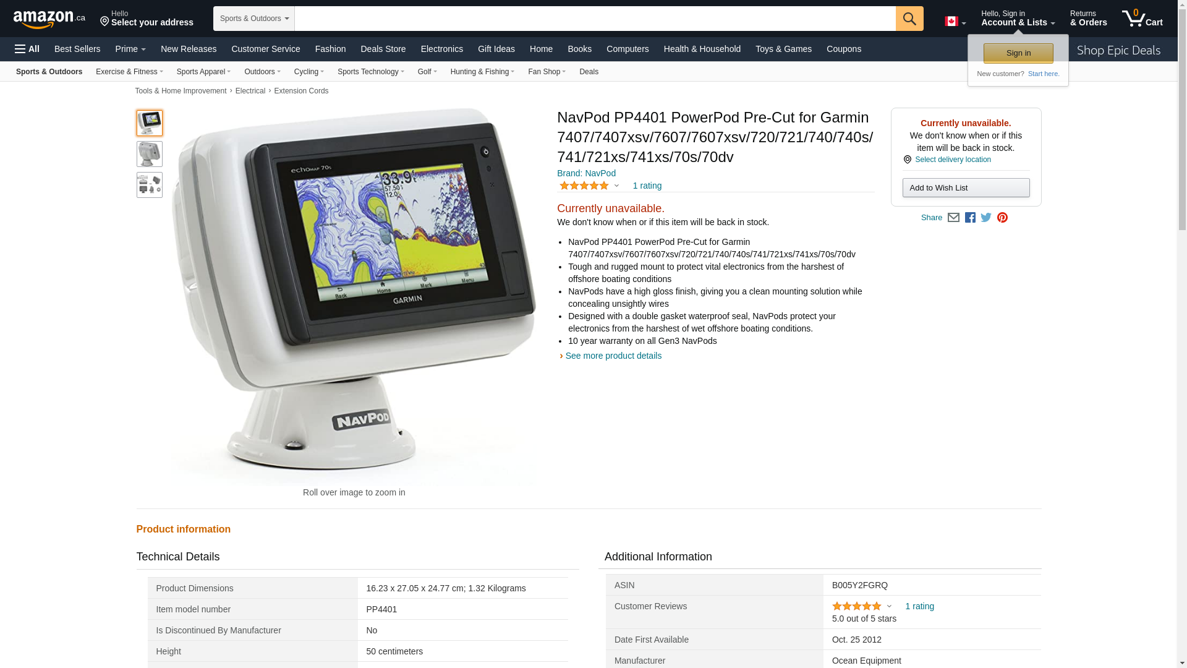Open the shopping cart icon
1187x668 pixels.
tap(1142, 19)
